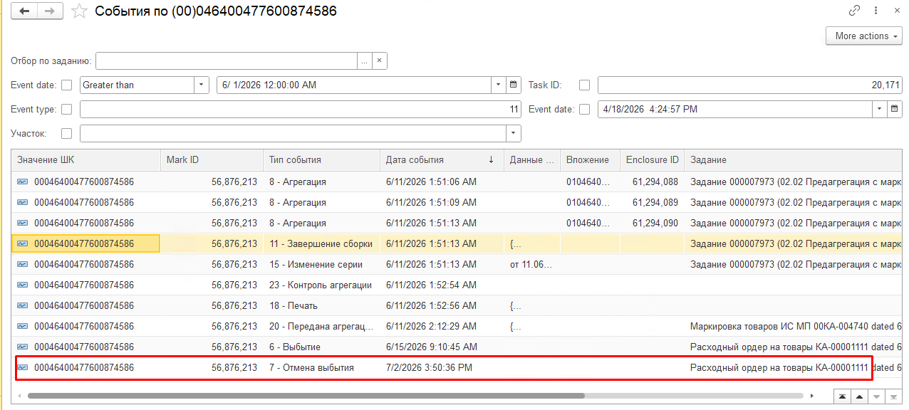The height and width of the screenshot is (410, 909).
Task: Click Enclosure ID value 61,294,089
Action: tap(652, 202)
